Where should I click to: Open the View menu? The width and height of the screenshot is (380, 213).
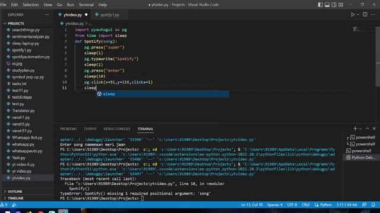[47, 5]
